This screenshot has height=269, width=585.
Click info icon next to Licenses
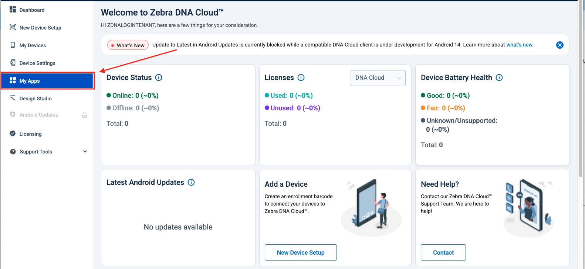pyautogui.click(x=301, y=77)
